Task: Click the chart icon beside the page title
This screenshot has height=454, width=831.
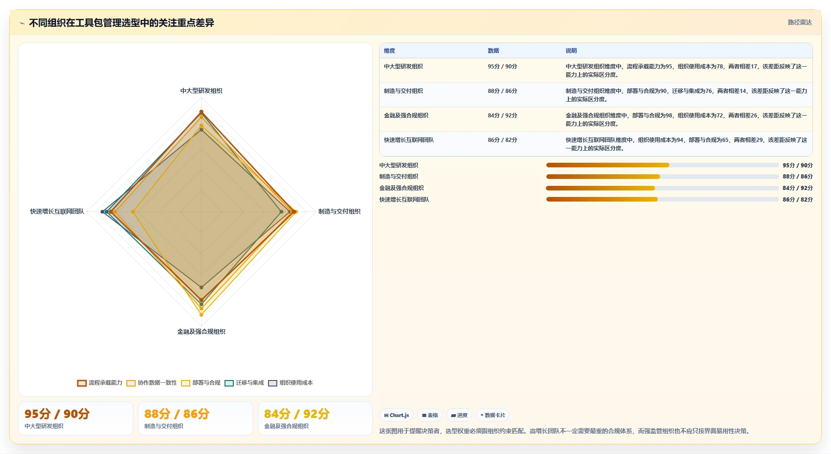Action: pos(22,23)
